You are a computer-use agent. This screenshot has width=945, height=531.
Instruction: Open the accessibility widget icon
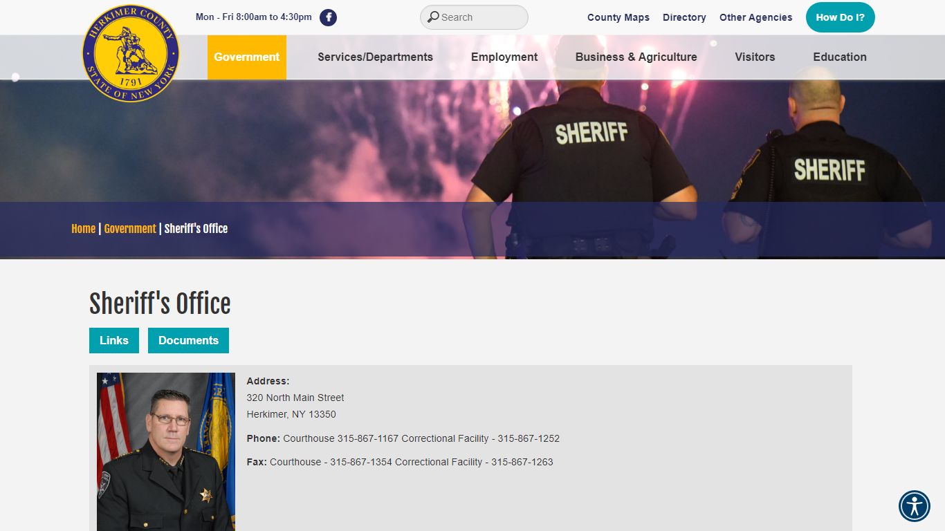pos(914,505)
